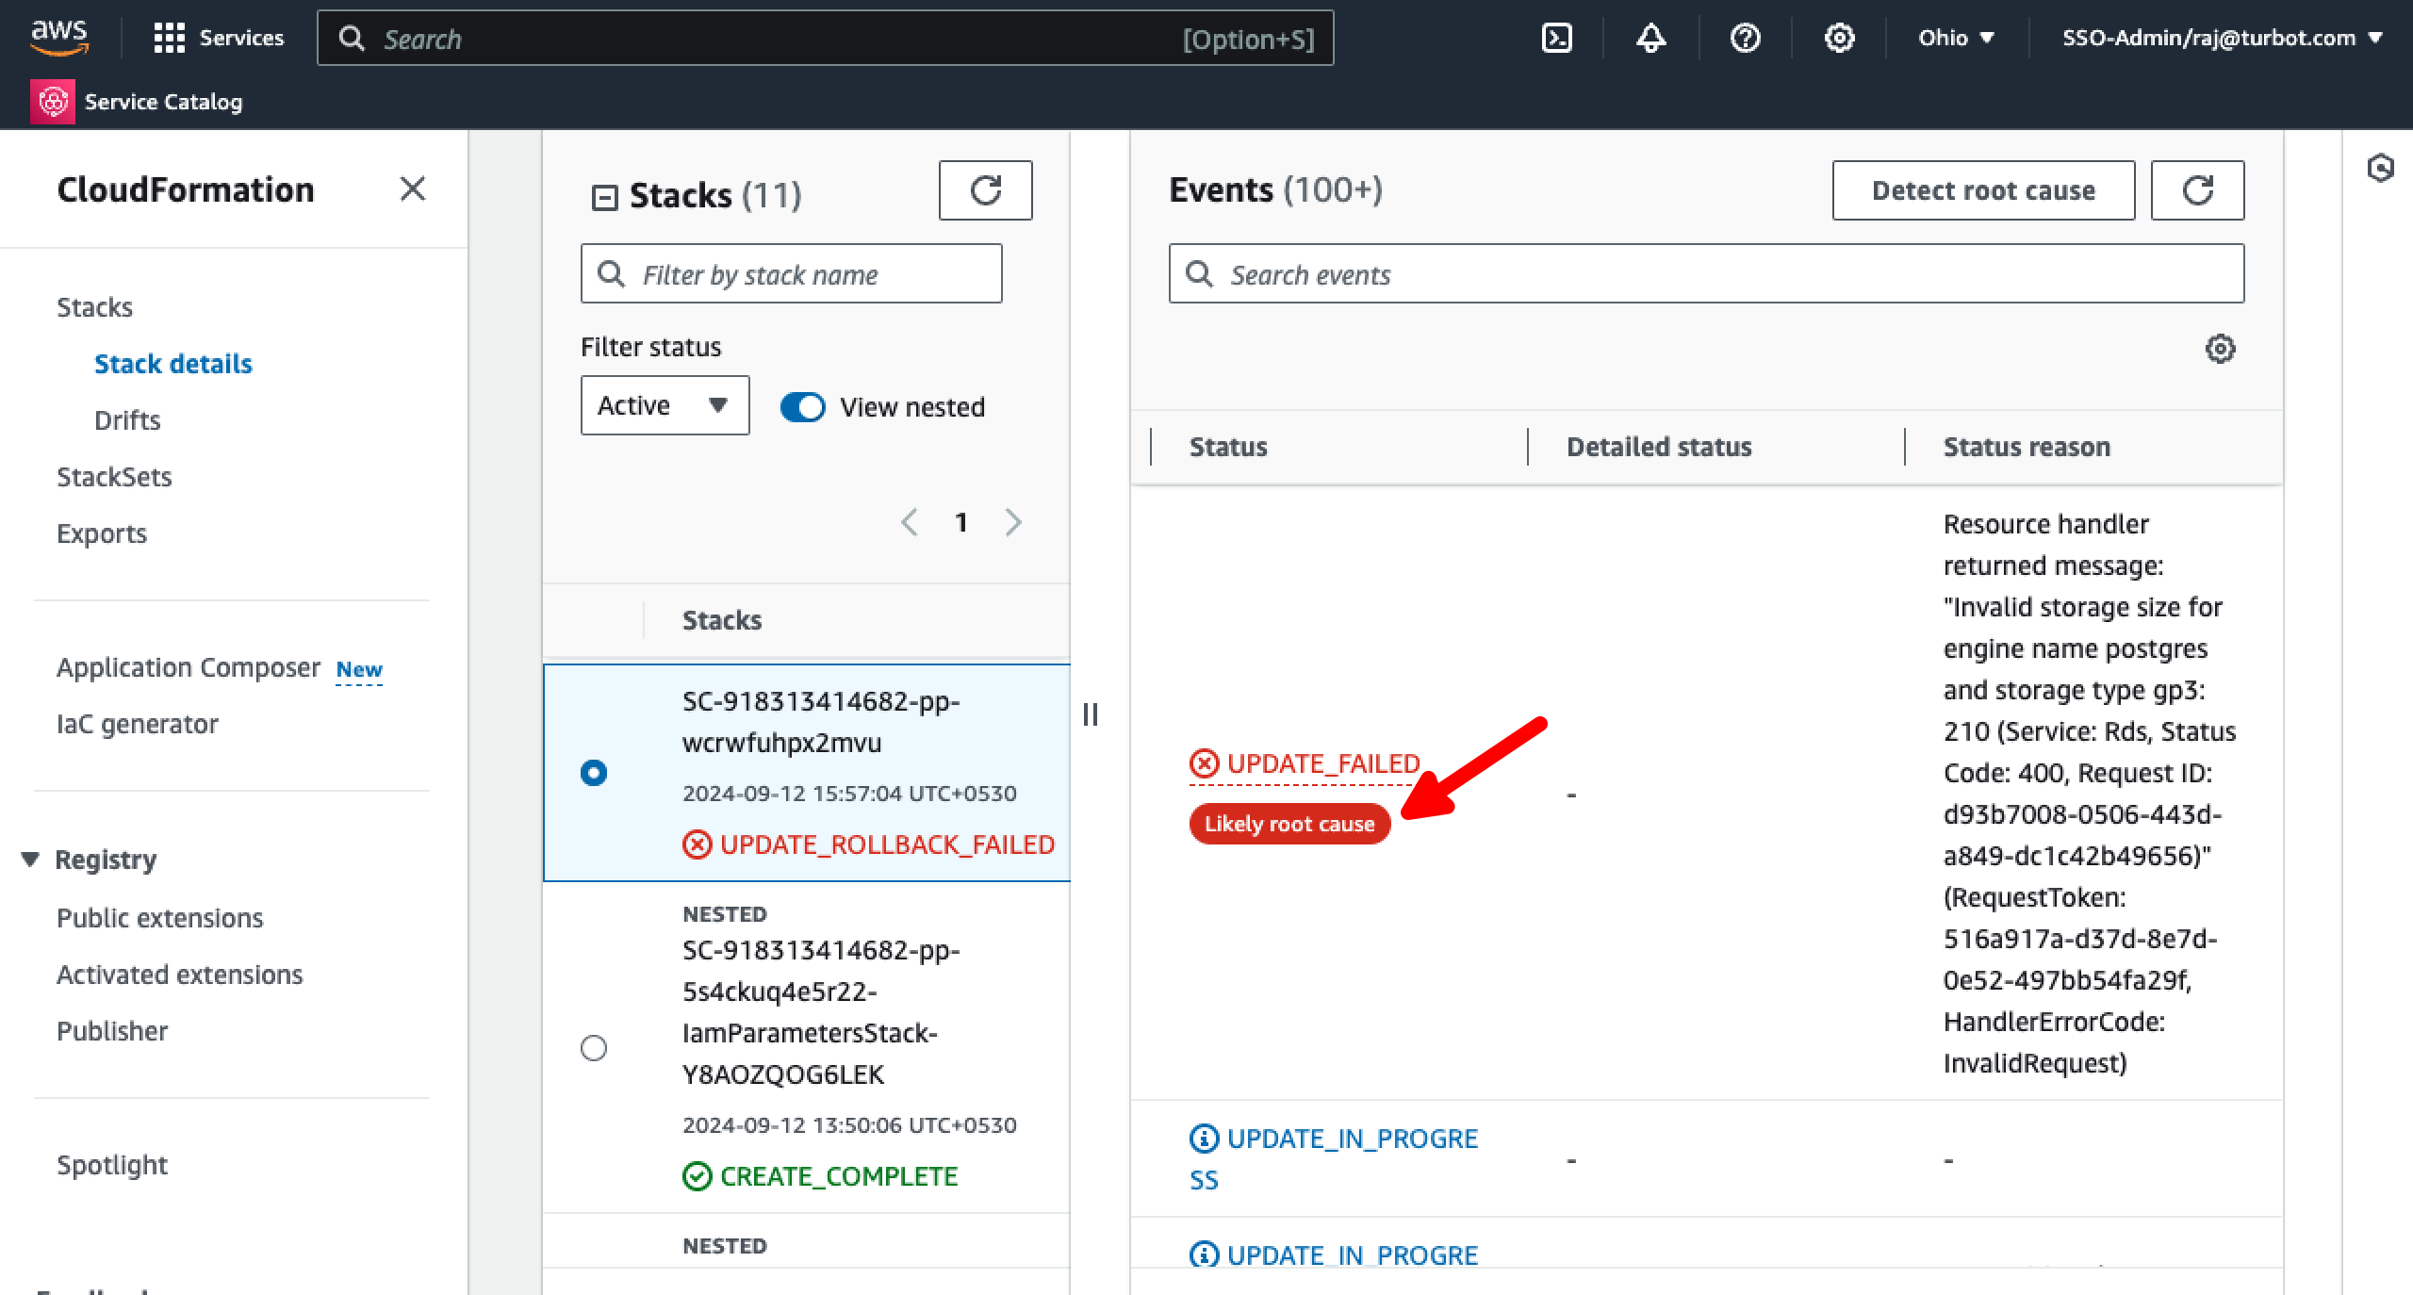Refresh the Stacks list
The width and height of the screenshot is (2413, 1295).
tap(985, 189)
